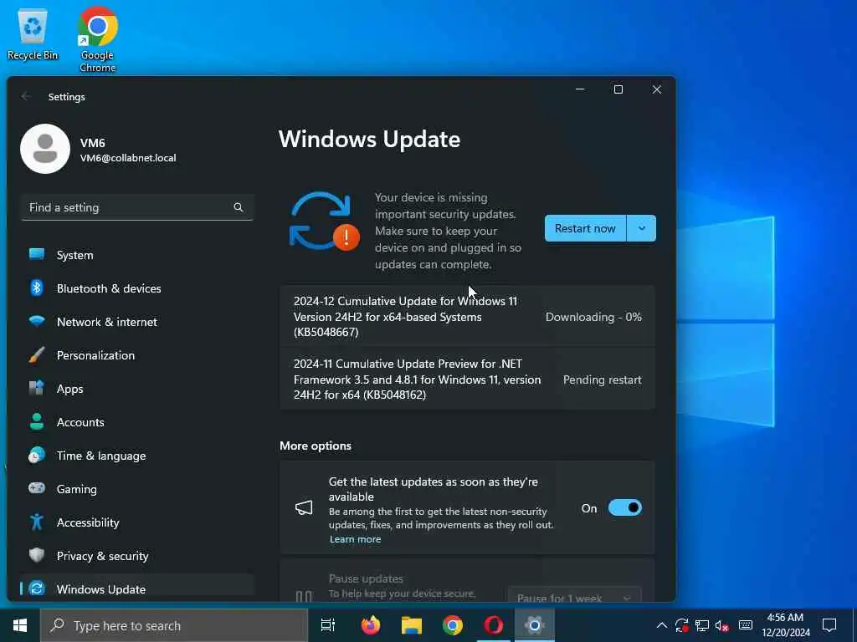Select the Apps label in sidebar

(70, 389)
